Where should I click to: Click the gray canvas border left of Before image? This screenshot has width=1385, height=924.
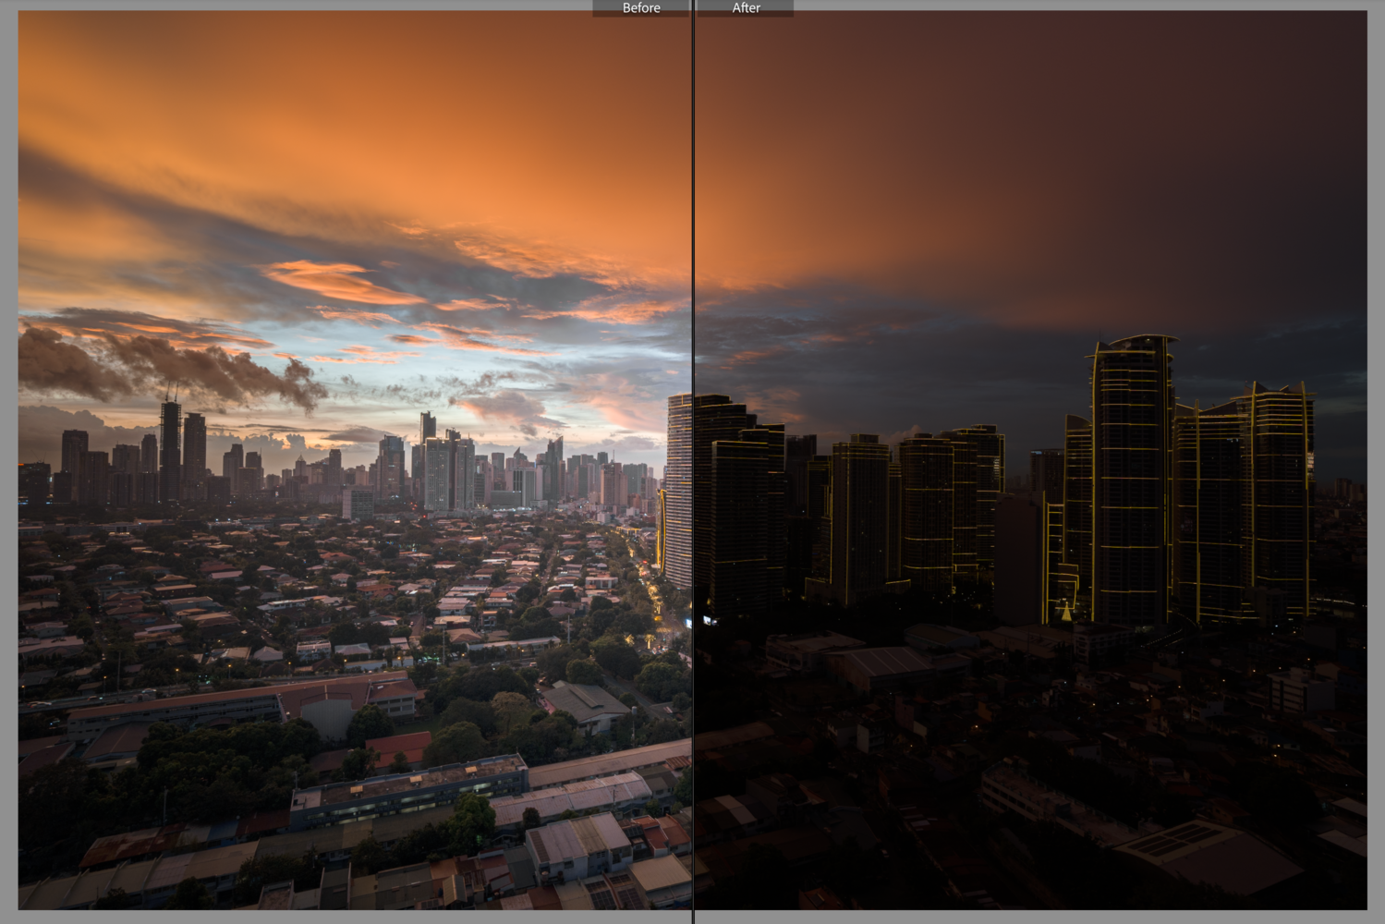click(x=8, y=462)
